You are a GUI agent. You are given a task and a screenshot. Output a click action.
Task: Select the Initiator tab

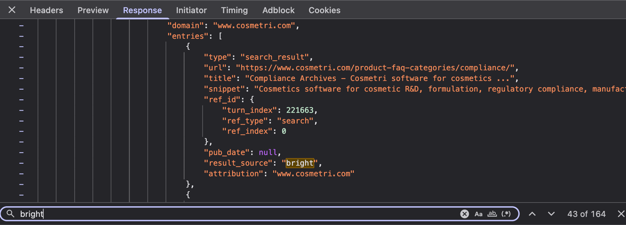tap(191, 10)
